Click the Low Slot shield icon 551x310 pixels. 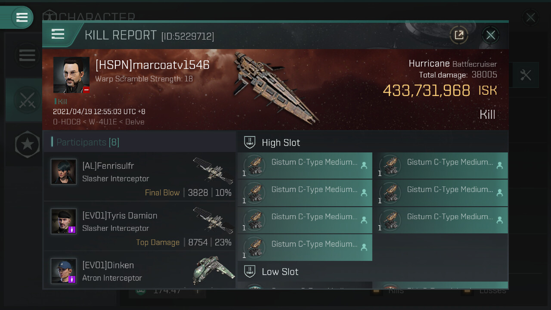(x=250, y=271)
